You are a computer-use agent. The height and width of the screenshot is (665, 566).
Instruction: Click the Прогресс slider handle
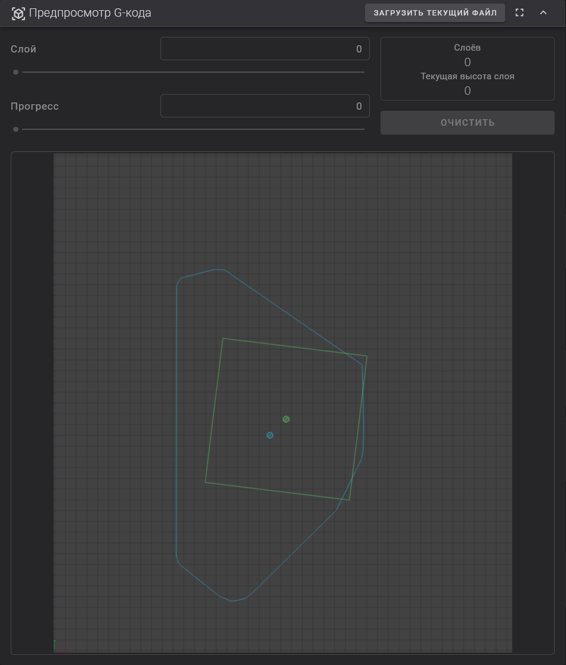[x=16, y=129]
